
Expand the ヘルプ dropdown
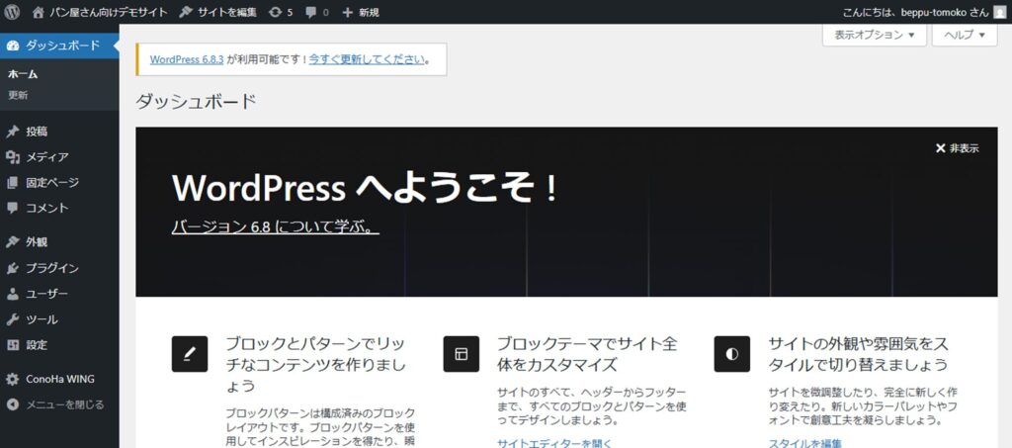pyautogui.click(x=965, y=35)
